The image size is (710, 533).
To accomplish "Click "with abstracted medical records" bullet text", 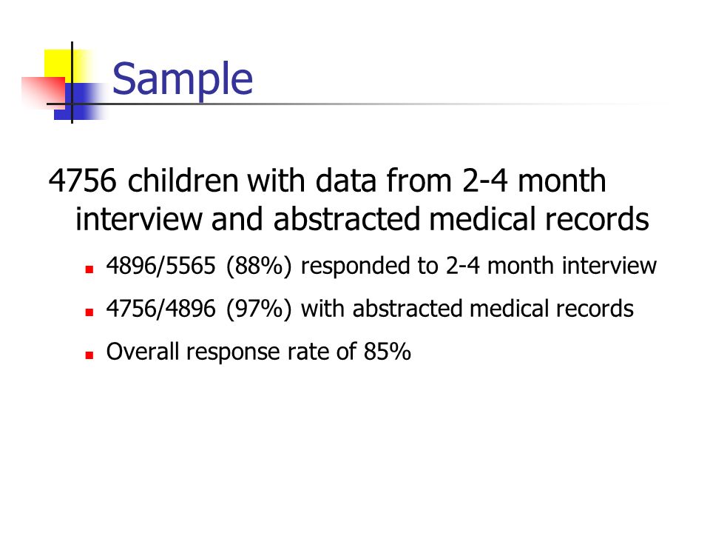I will [x=467, y=309].
